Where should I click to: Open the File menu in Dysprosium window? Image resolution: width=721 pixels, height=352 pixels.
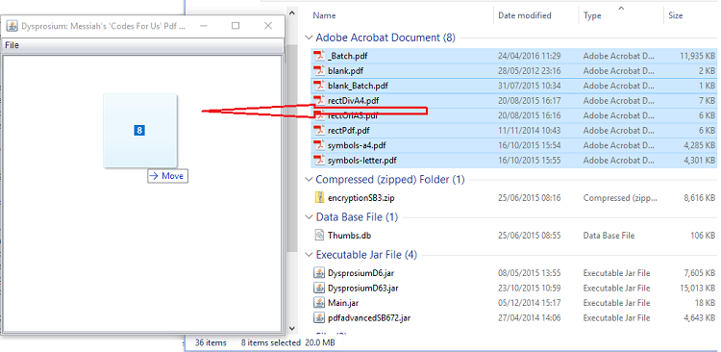tap(12, 45)
